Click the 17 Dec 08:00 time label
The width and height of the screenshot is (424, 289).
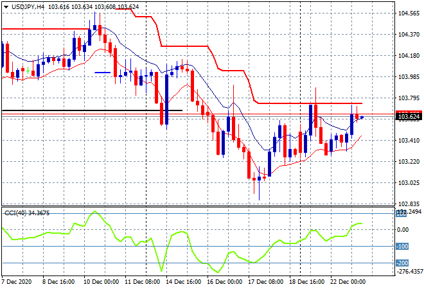tap(265, 282)
